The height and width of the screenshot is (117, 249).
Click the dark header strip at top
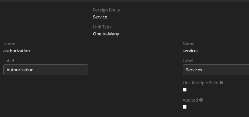point(125,1)
